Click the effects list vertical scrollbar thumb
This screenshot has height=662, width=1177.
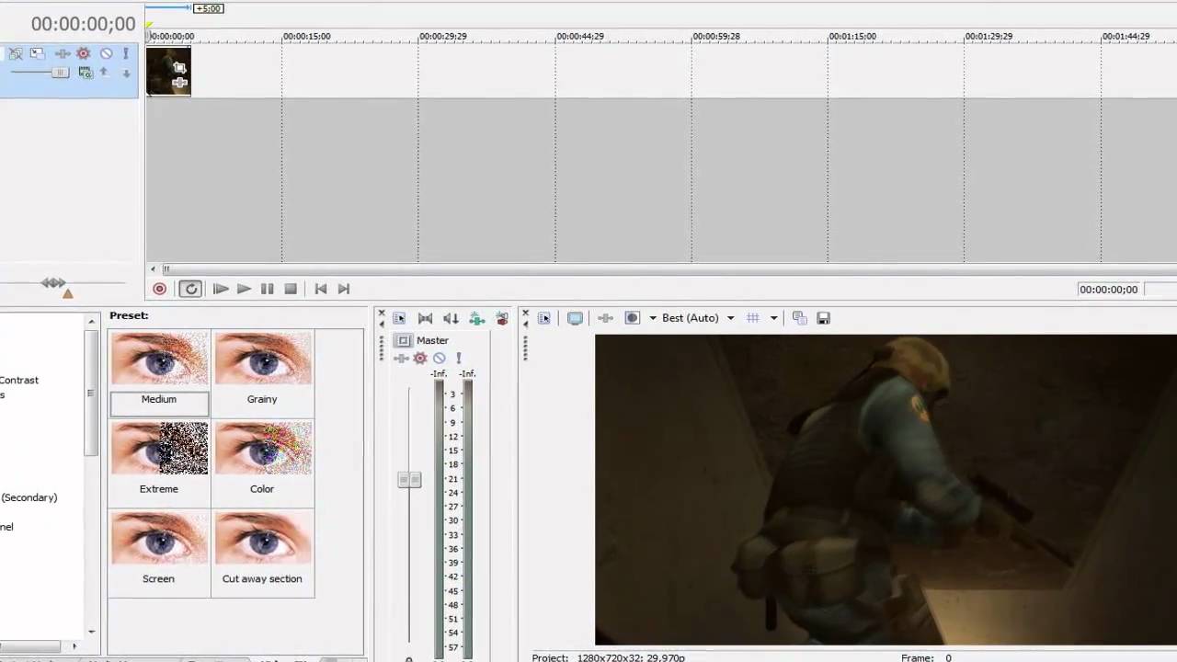point(91,393)
